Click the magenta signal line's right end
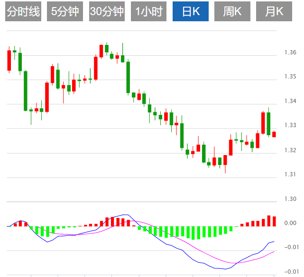This screenshot has height=277, width=304. (274, 251)
